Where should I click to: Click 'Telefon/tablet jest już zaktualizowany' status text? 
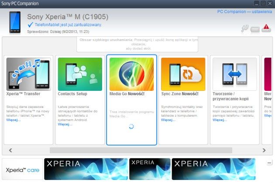tap(68, 25)
